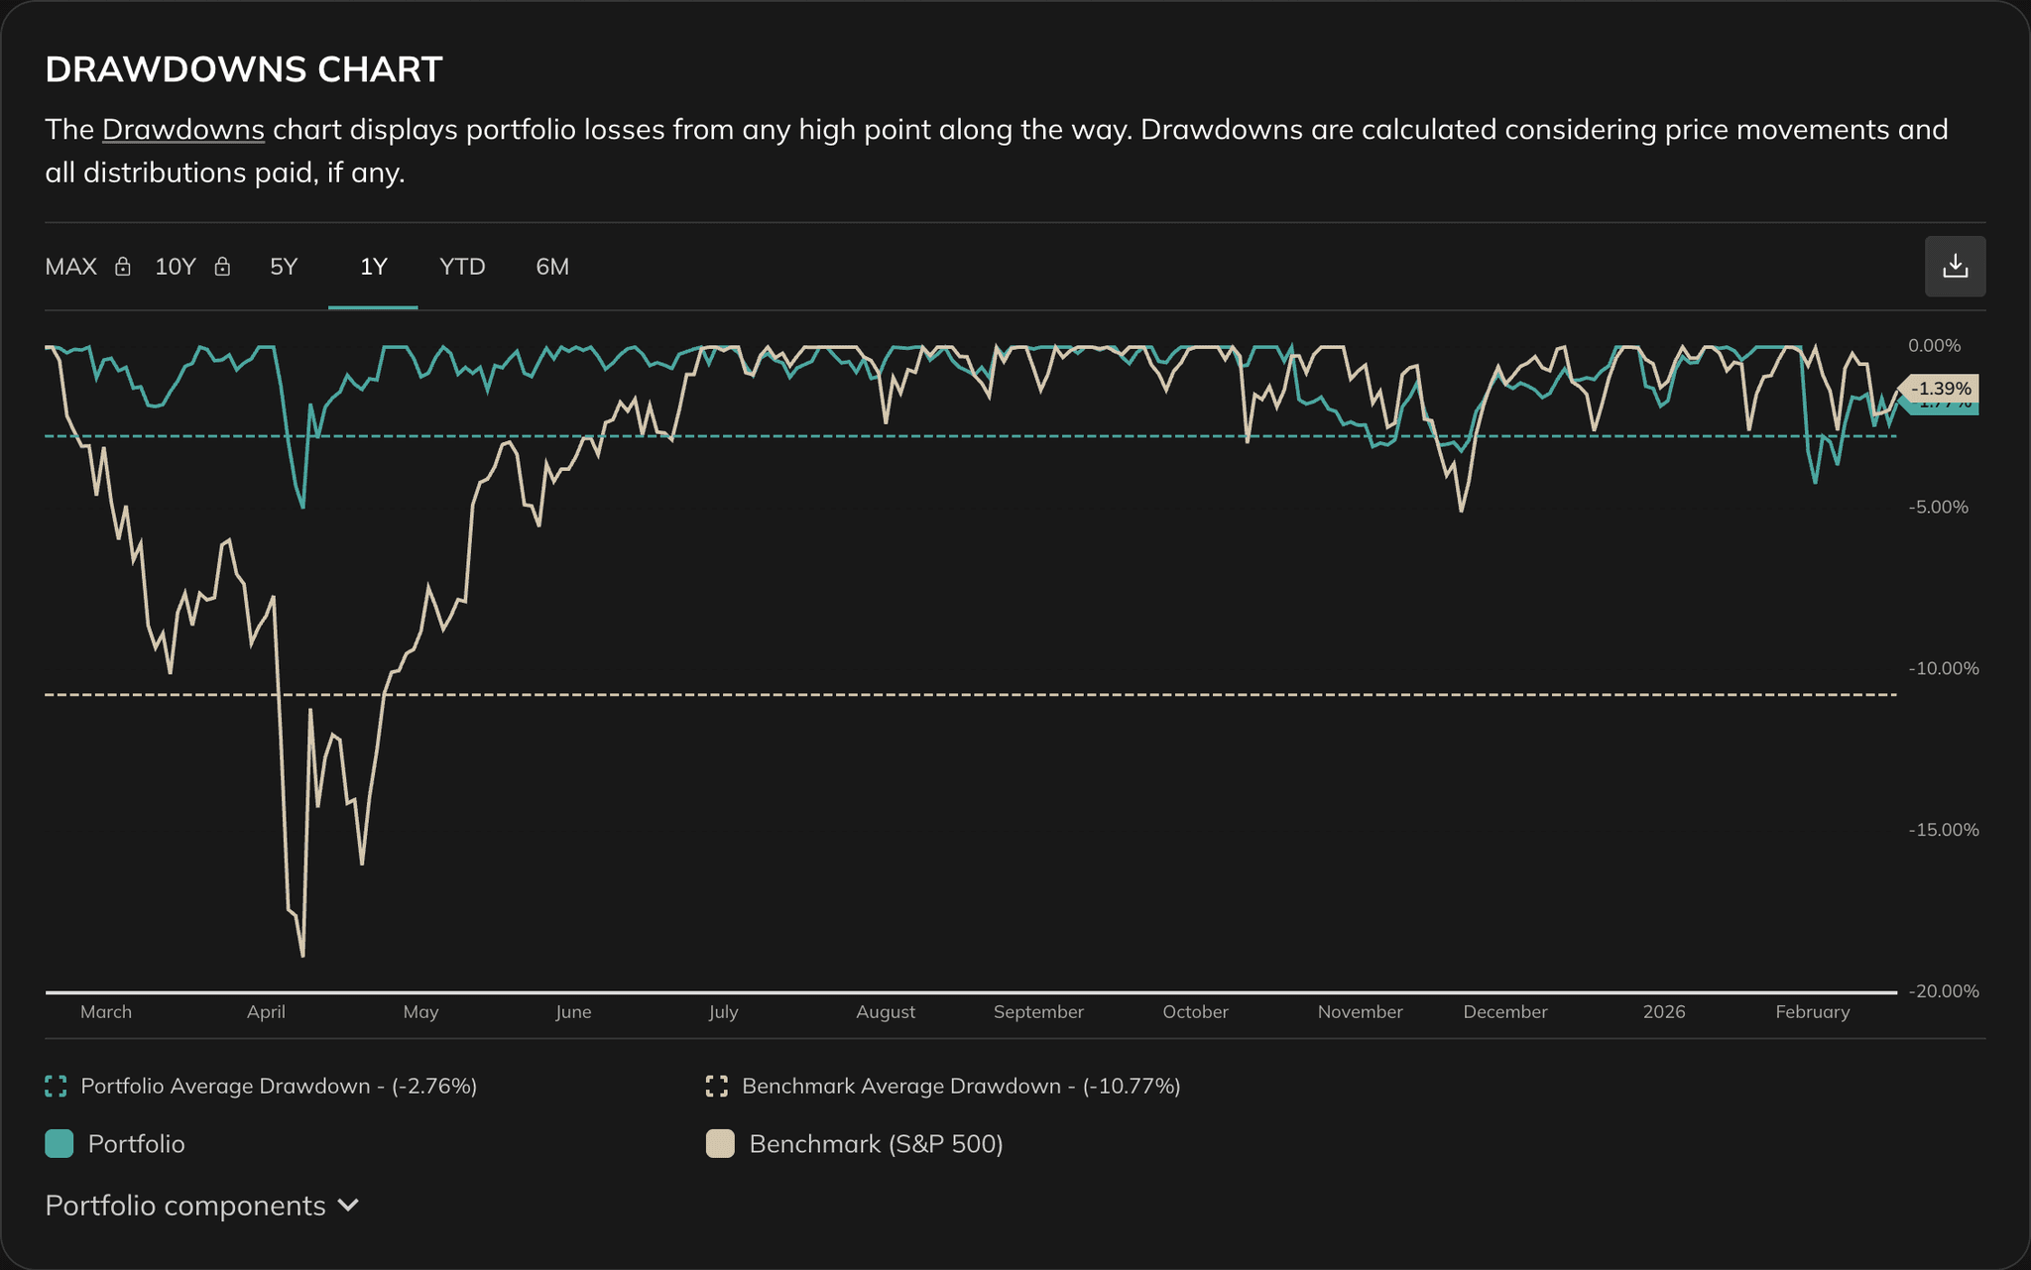The width and height of the screenshot is (2031, 1270).
Task: Open the Drawdowns definition link
Action: coord(182,129)
